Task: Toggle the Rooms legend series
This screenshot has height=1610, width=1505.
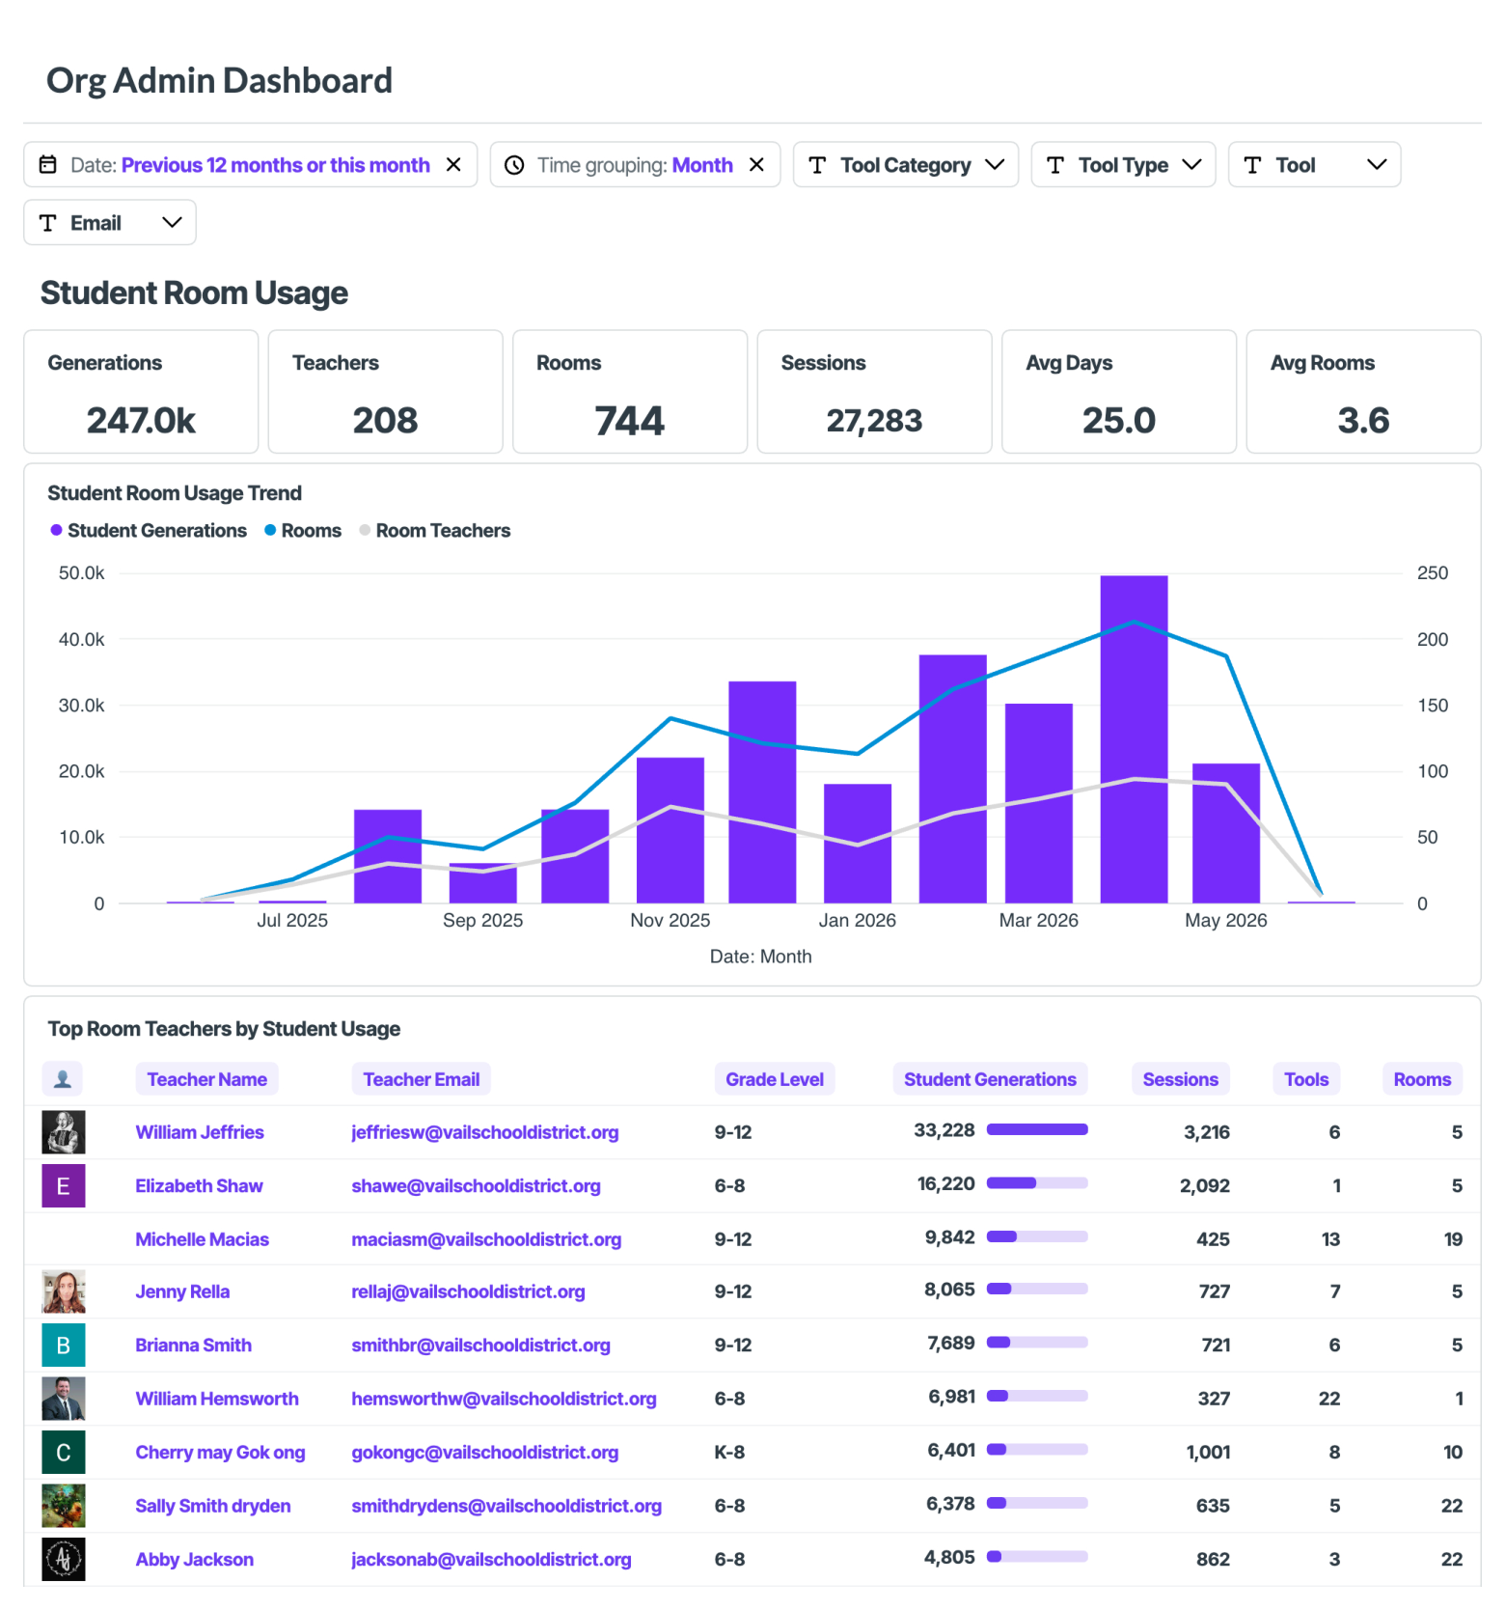Action: click(x=303, y=531)
